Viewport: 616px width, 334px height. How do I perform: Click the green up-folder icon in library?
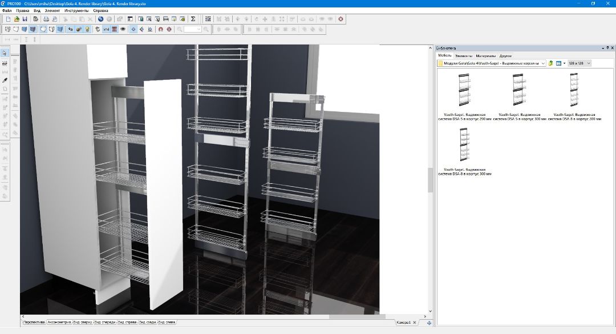click(x=551, y=63)
